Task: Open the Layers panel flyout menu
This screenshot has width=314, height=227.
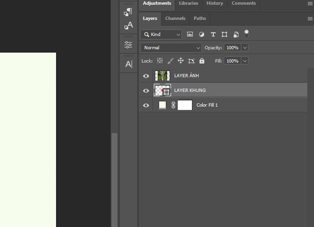Action: [x=310, y=18]
